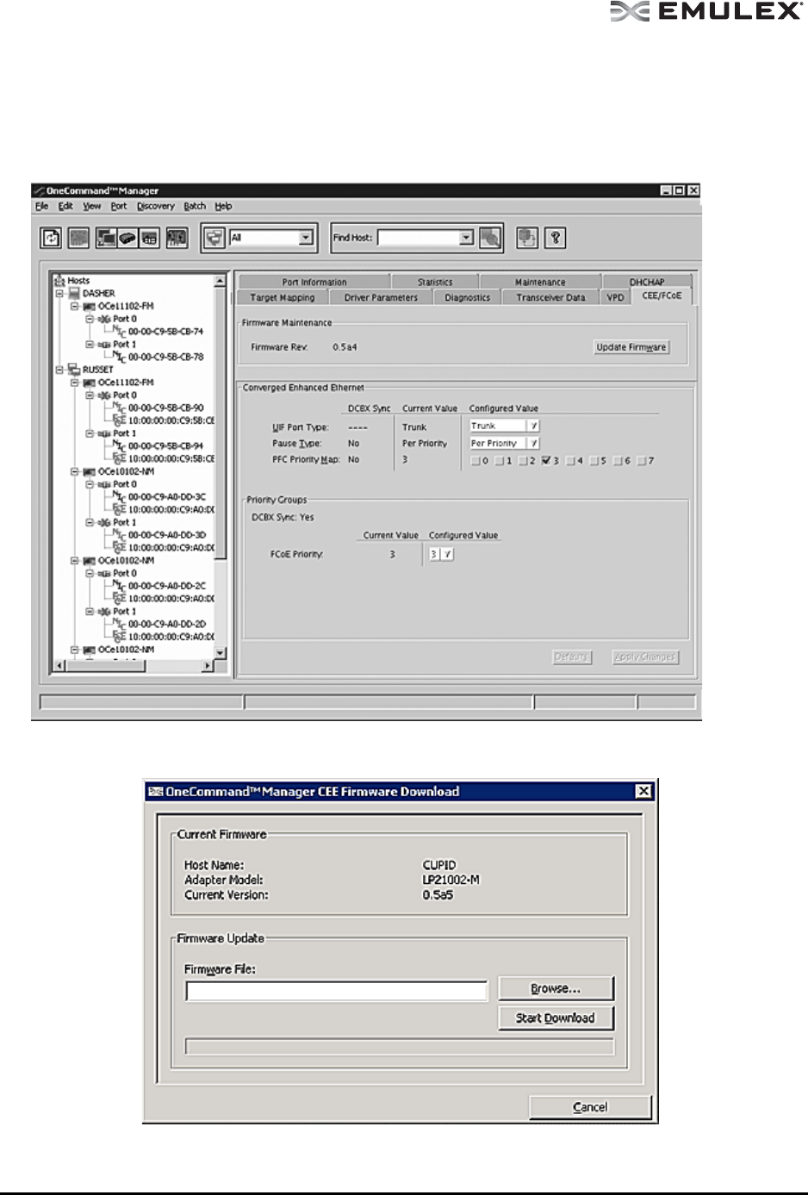The width and height of the screenshot is (808, 1195).
Task: Enable PFC priority 6 checkbox
Action: click(618, 461)
